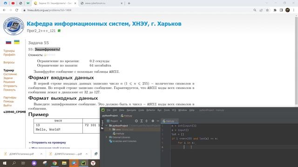Open the Решения sidebar link

point(9,82)
